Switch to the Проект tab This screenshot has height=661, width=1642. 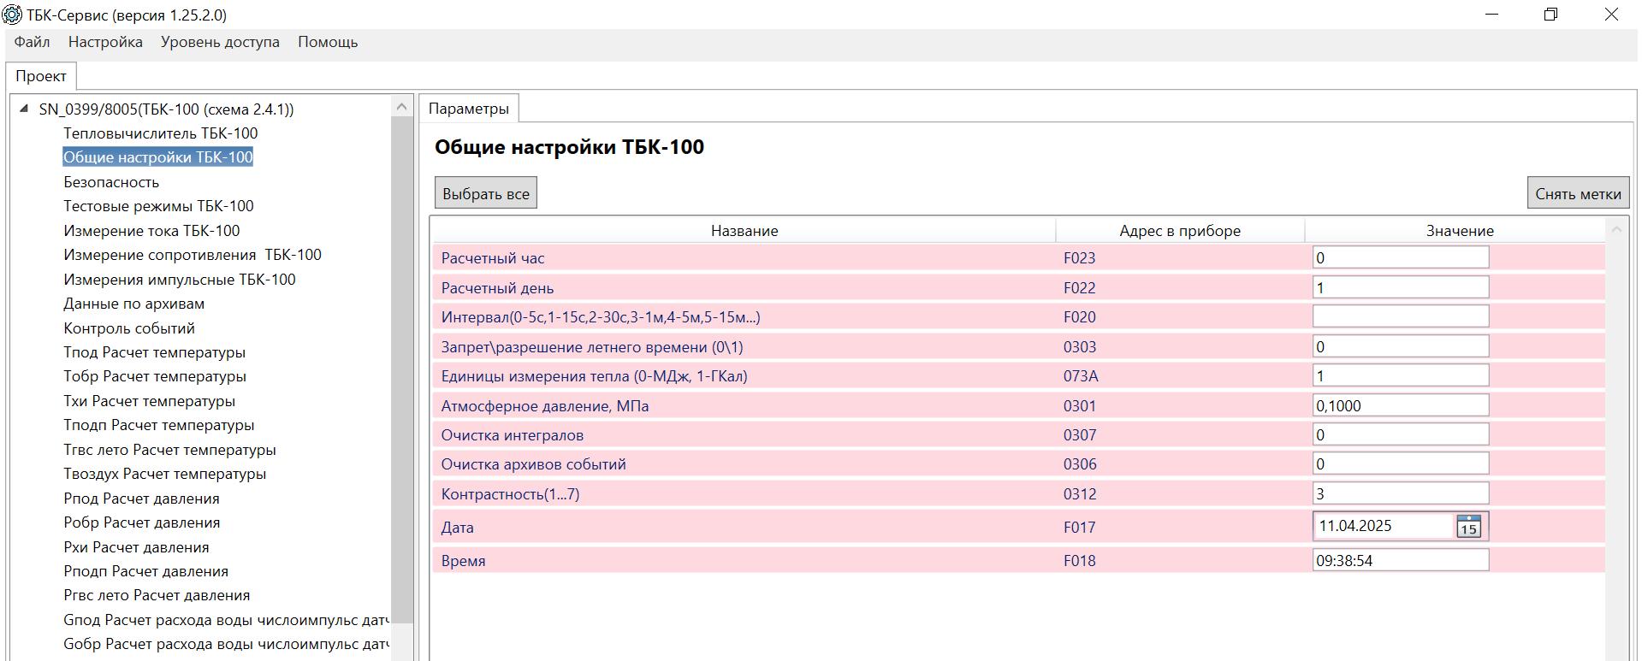point(41,76)
